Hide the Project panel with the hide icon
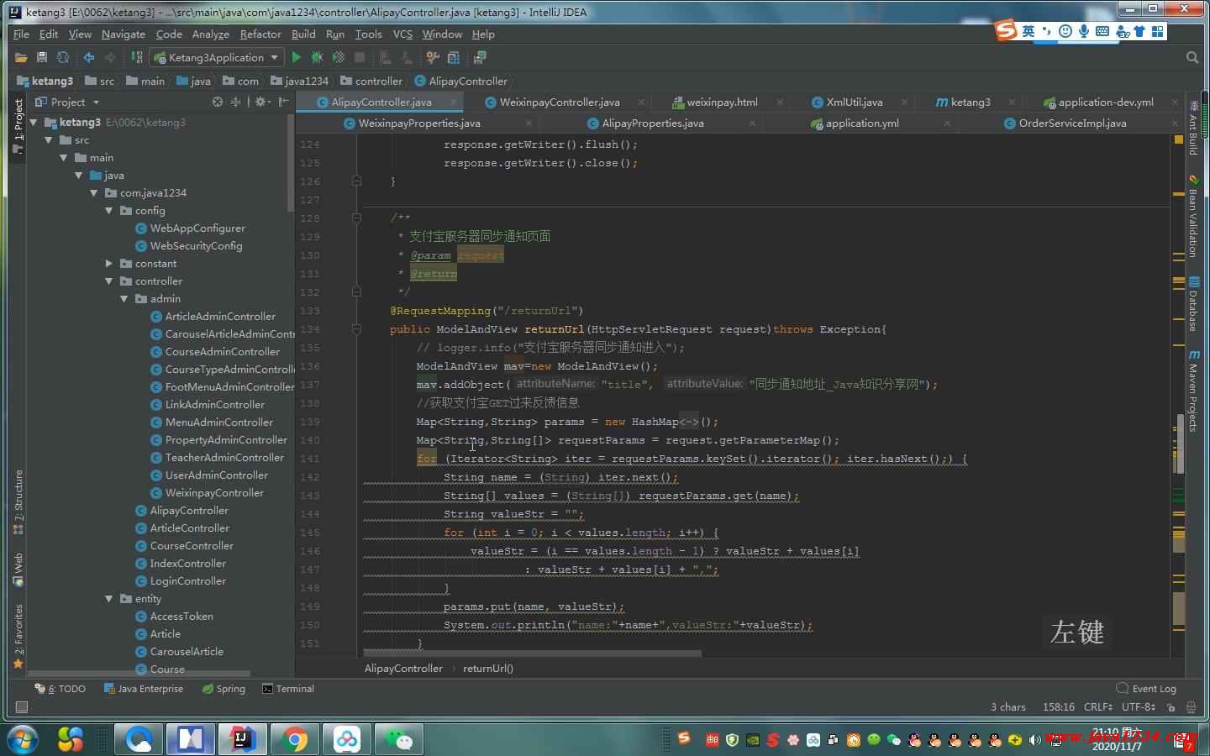The image size is (1210, 756). click(283, 102)
